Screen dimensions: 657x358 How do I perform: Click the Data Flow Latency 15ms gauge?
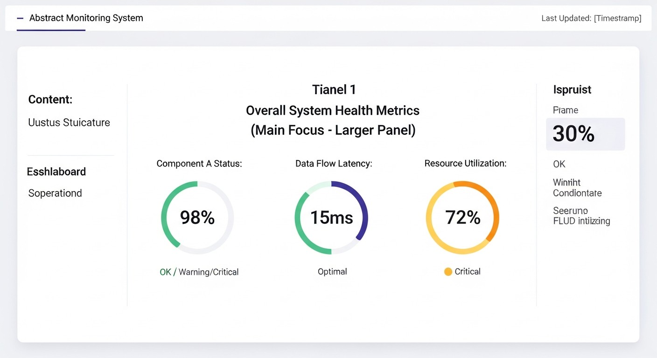pyautogui.click(x=331, y=218)
